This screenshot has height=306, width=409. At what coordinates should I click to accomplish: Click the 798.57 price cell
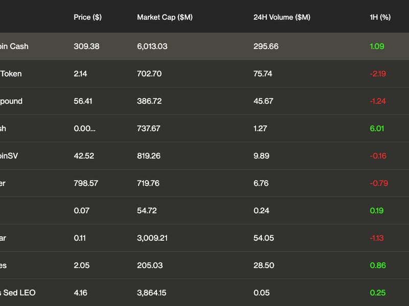86,183
